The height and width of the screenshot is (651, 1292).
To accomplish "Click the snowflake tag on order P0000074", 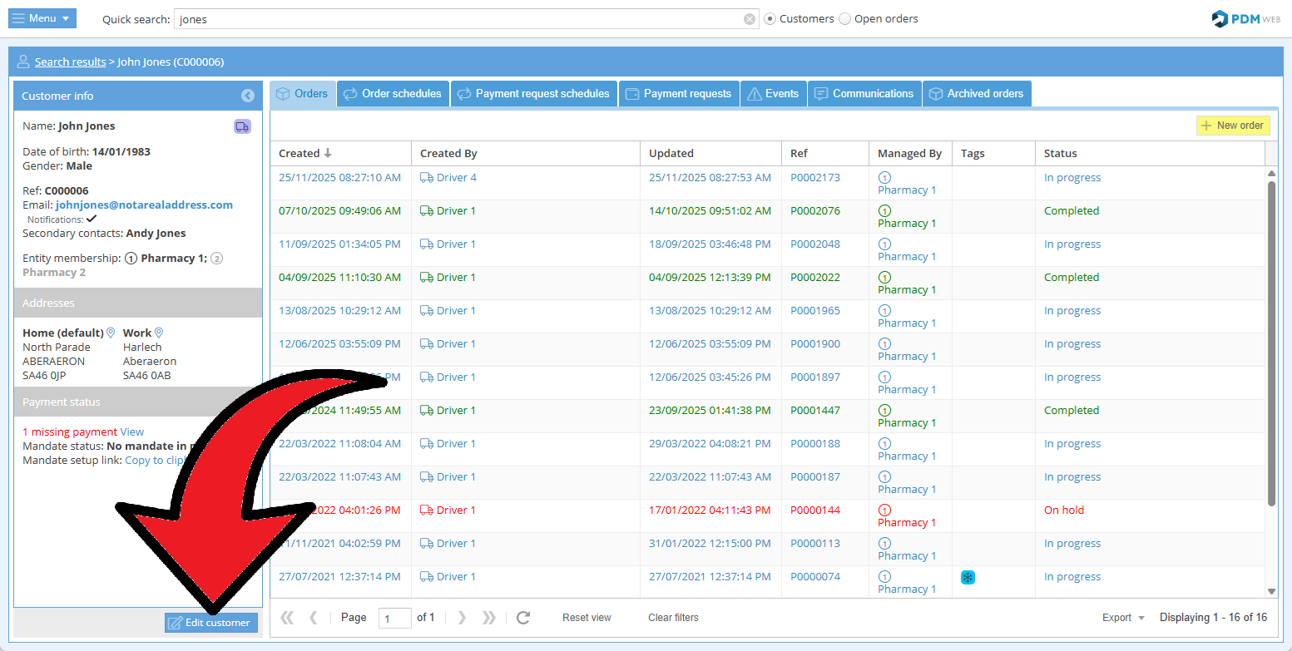I will [968, 577].
